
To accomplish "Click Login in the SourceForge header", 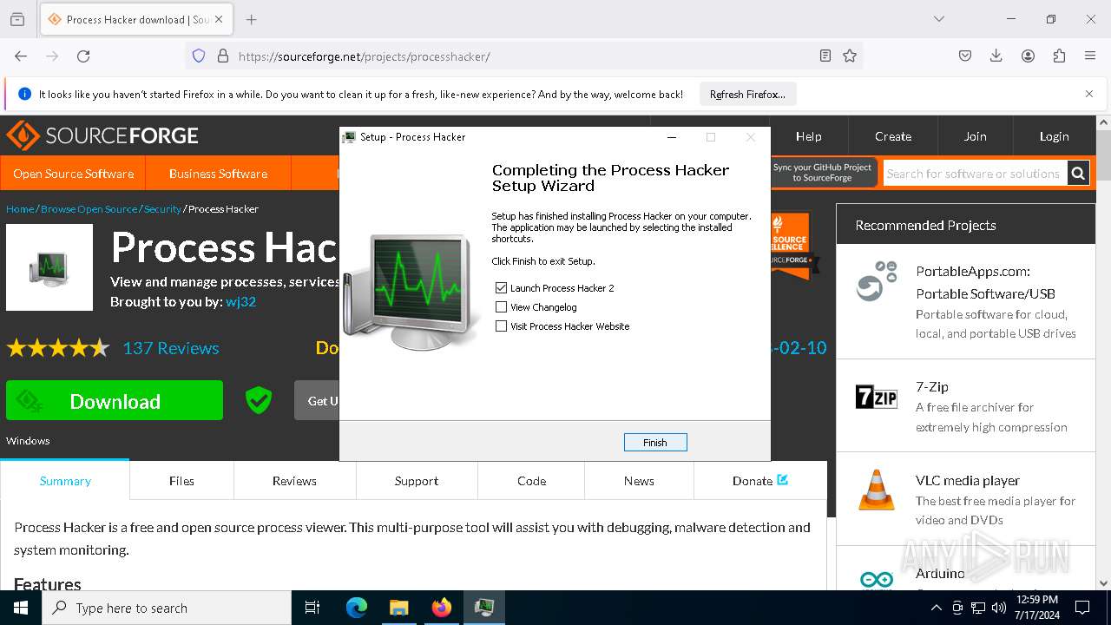I will tap(1054, 136).
